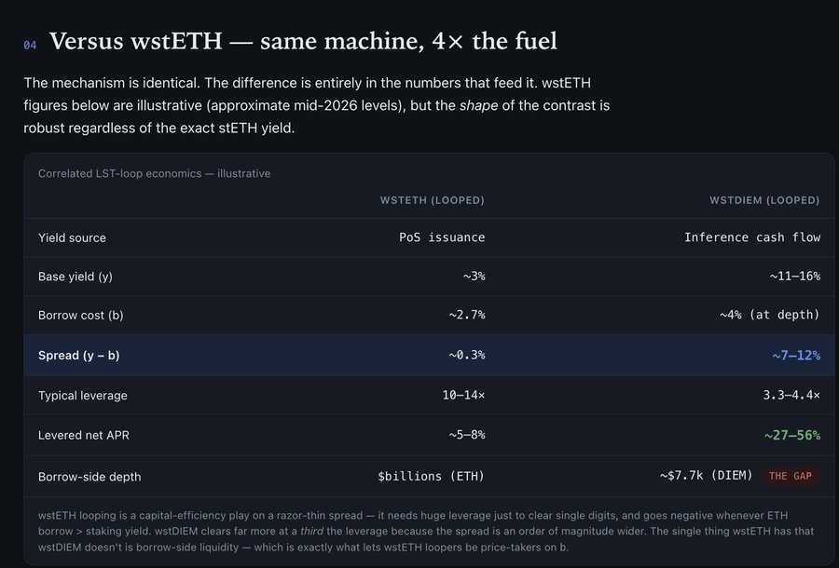
Task: Click the red 'THE GAP' badge
Action: click(x=791, y=476)
